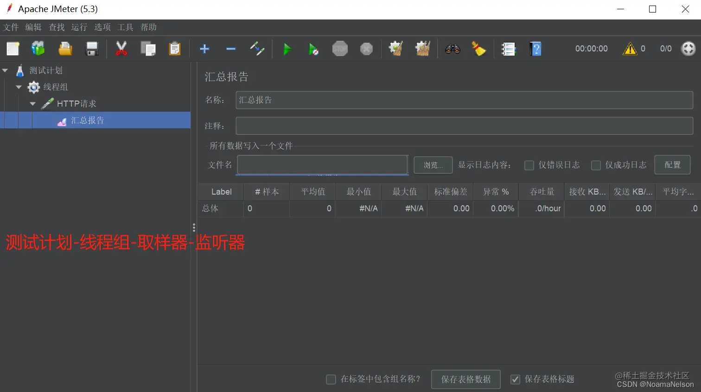Click the warning triangle error counter
Screen dimensions: 701x392
coord(631,48)
